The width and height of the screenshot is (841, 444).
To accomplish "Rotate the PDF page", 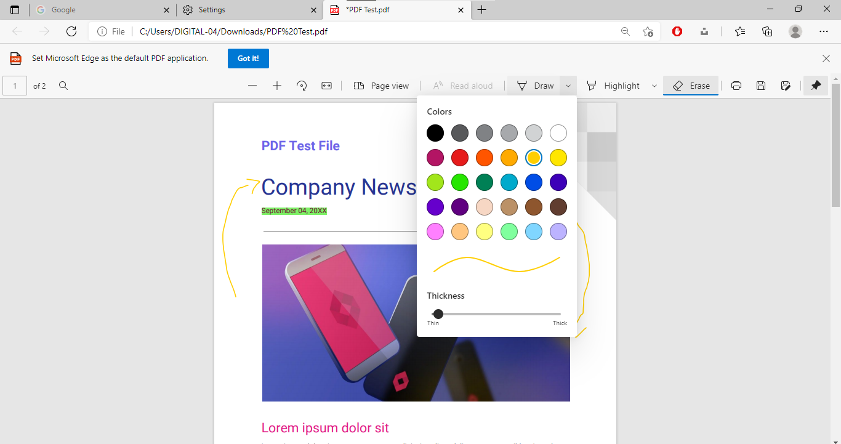I will 302,86.
